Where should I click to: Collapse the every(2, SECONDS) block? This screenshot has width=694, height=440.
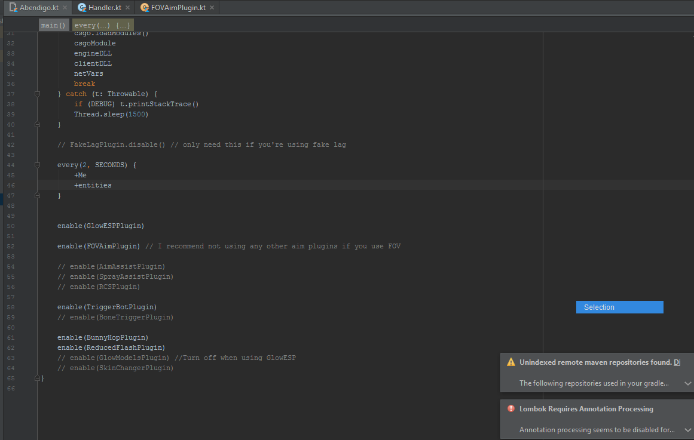point(37,165)
